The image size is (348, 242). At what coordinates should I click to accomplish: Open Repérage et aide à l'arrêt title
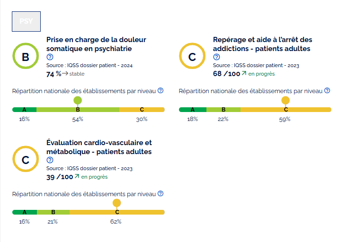(x=263, y=44)
